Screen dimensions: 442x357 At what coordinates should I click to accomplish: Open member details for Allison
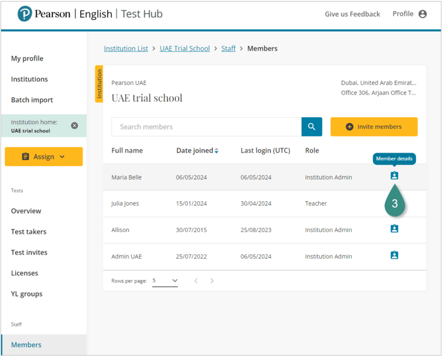(394, 229)
